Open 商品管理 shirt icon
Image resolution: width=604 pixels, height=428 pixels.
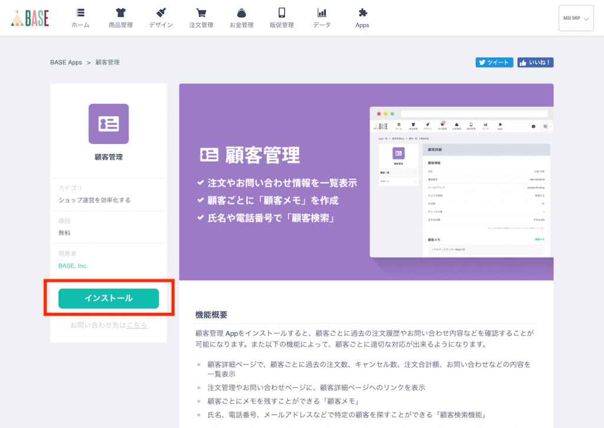point(120,13)
